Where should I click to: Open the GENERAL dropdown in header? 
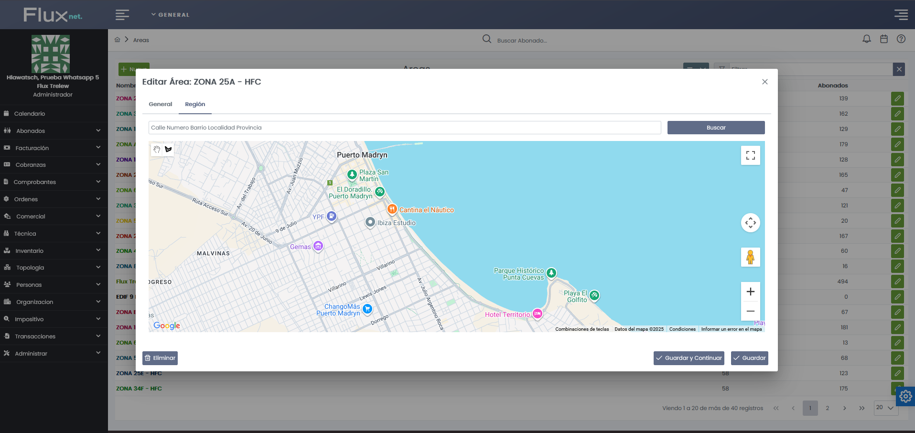pos(171,15)
